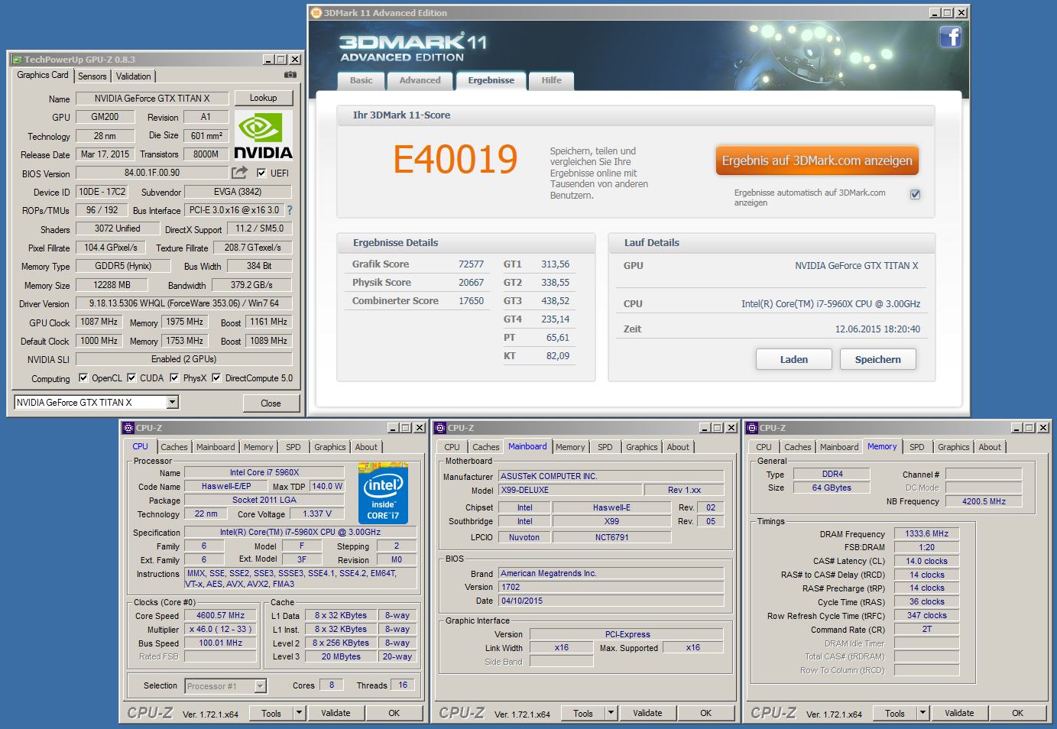Click the PCI-E bus interface question mark

(289, 210)
